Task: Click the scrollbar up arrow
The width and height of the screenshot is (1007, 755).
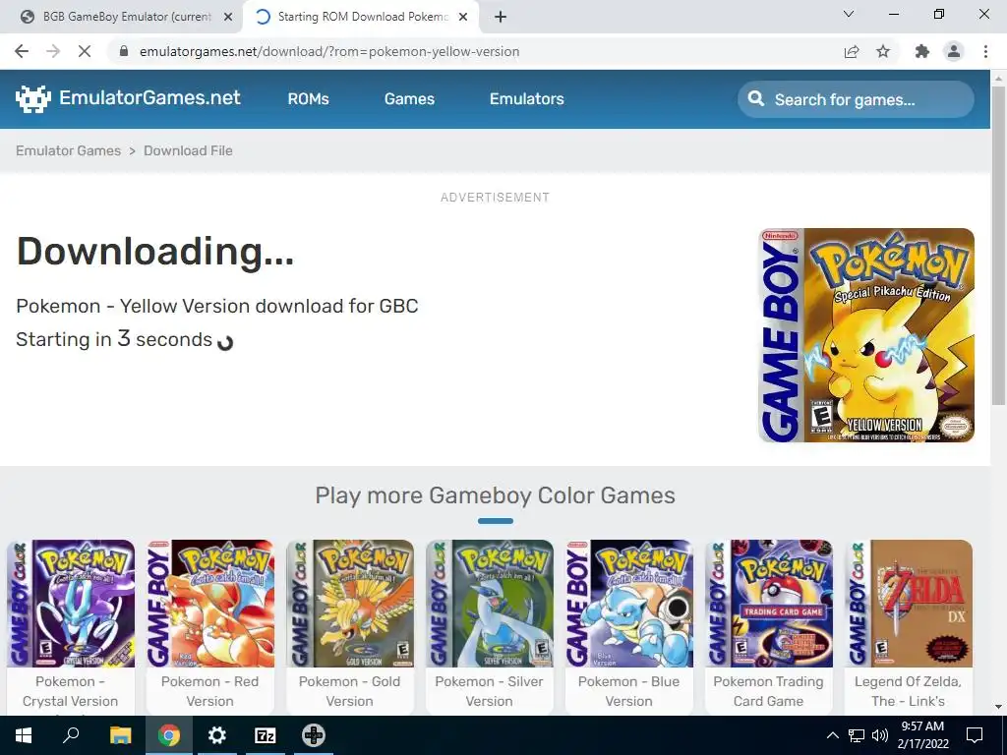Action: tap(998, 78)
